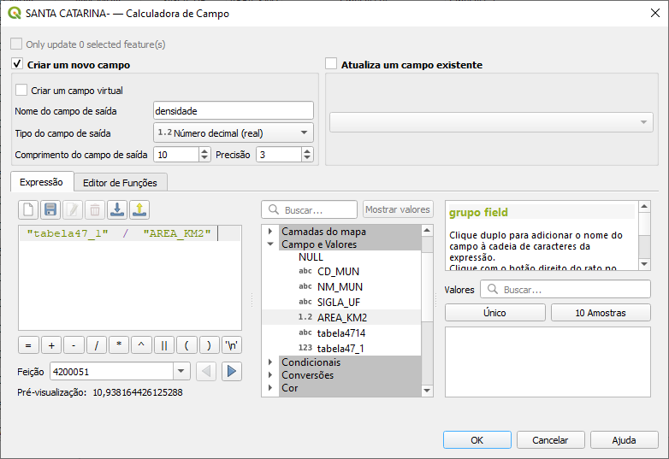Click the export user expressions icon
The height and width of the screenshot is (459, 669).
pos(139,209)
